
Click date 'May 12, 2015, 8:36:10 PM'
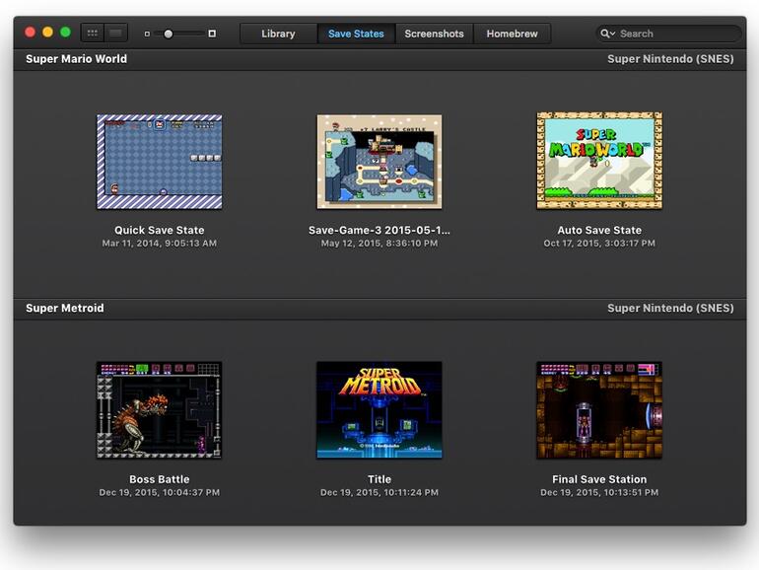pos(379,244)
